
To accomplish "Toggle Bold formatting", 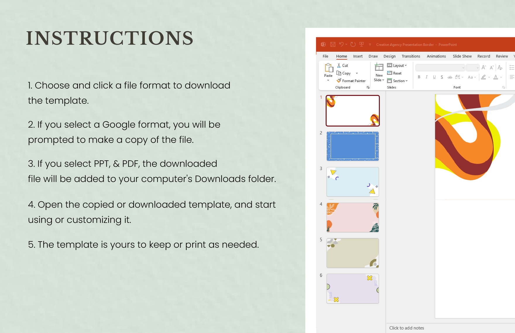I will click(419, 77).
